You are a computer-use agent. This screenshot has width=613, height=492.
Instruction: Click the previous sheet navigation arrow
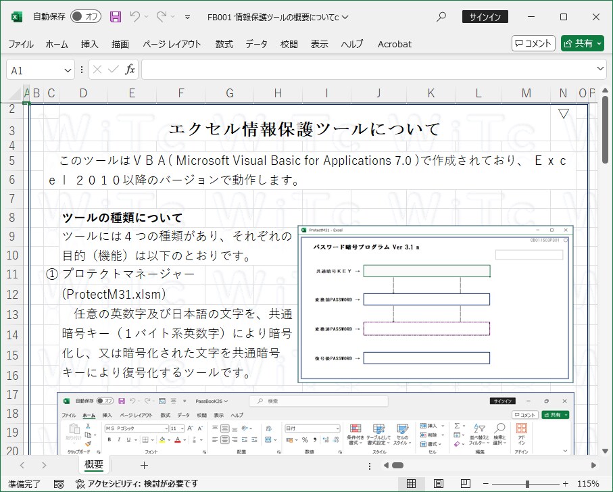[x=22, y=465]
